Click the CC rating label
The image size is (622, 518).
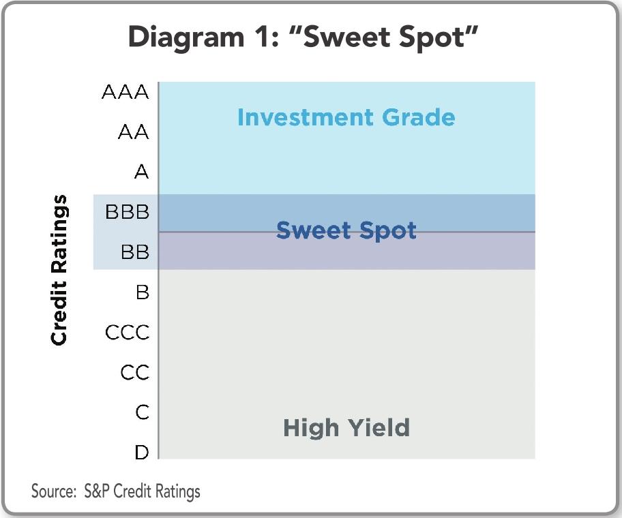click(134, 373)
